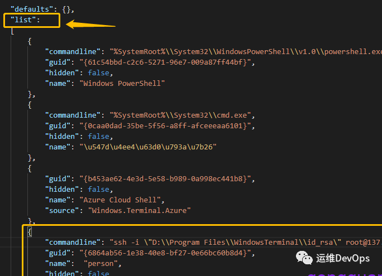
Task: Click the ssh -i commandline value
Action: (246, 242)
